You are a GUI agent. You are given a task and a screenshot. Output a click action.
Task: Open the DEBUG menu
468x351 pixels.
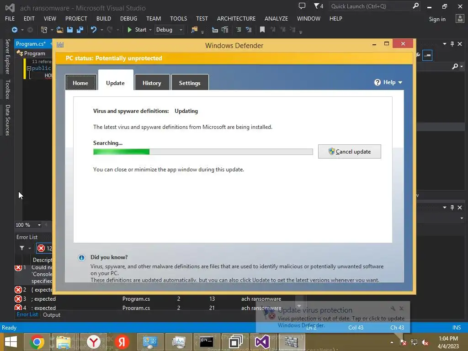click(x=128, y=18)
